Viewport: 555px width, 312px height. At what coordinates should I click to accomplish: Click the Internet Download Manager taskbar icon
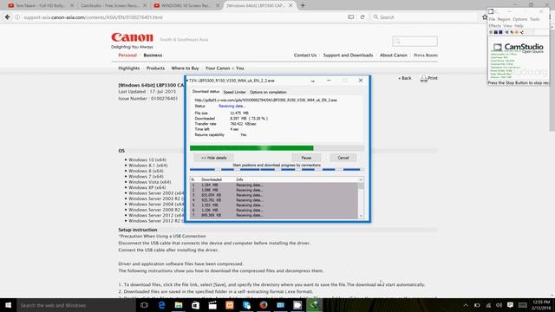[314, 305]
